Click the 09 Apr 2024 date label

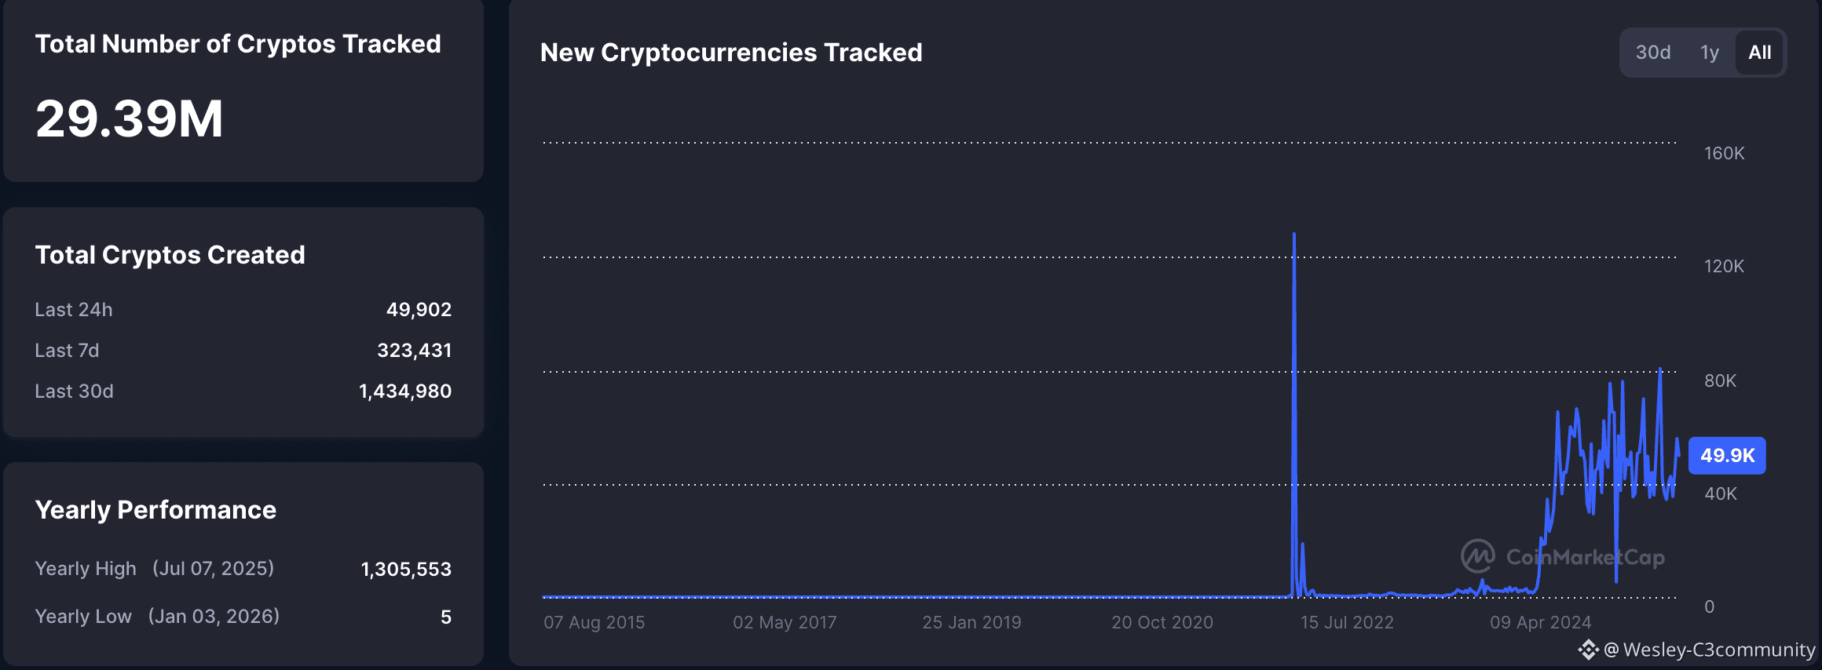(x=1540, y=622)
